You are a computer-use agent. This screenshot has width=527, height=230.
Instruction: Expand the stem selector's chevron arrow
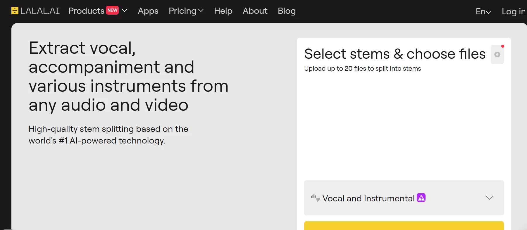[x=489, y=198]
